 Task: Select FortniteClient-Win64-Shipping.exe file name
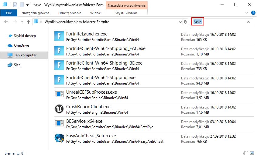point(101,78)
